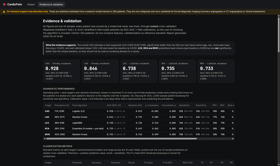The width and height of the screenshot is (280, 166).
Task: Click the 58% (177) prevalence cell
Action: coord(59,117)
